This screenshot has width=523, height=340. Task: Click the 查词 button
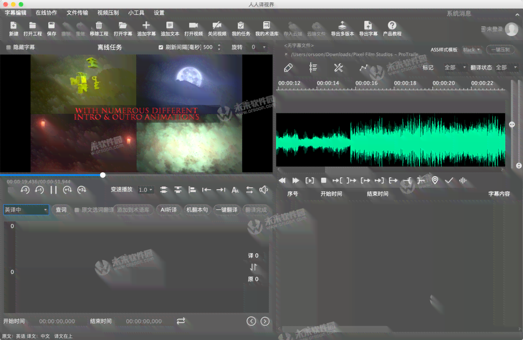(61, 210)
